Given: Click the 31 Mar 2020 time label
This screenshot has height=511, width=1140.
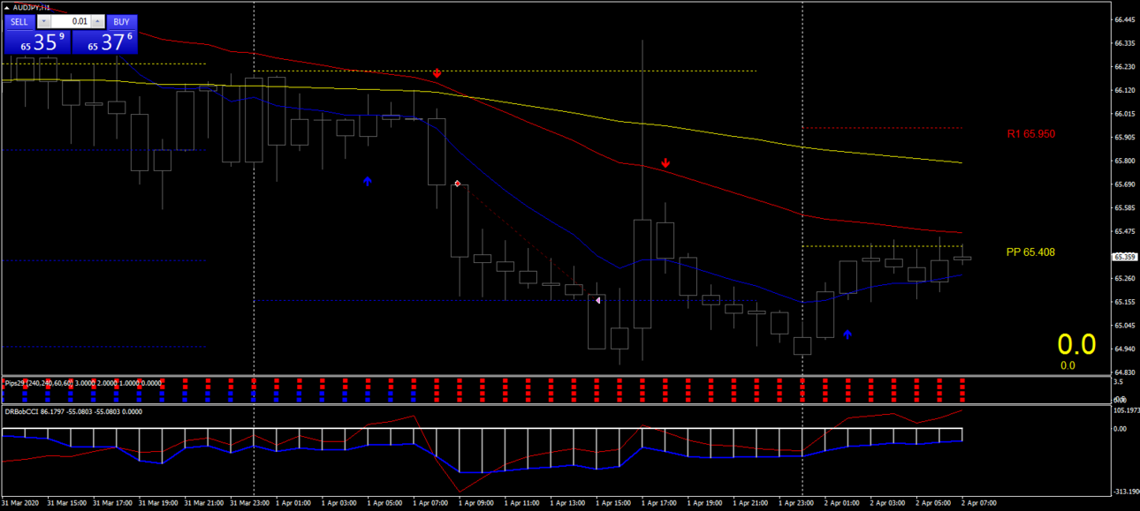Looking at the screenshot, I should click(20, 503).
